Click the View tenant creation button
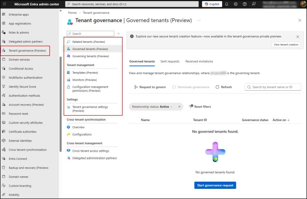This screenshot has height=199, width=307. [x=286, y=45]
